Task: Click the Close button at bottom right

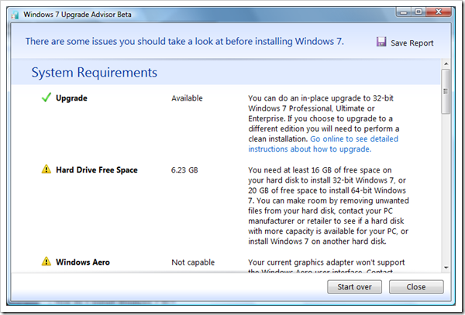Action: point(416,287)
